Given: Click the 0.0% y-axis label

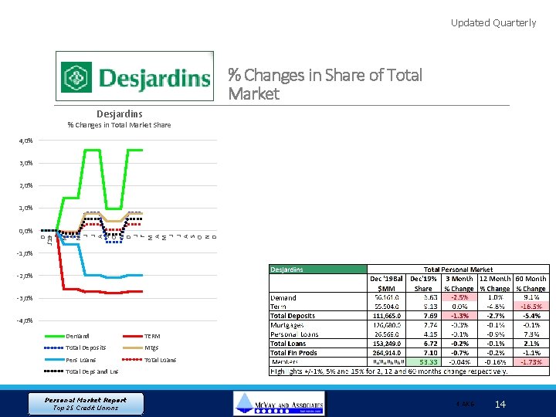Looking at the screenshot, I should (x=26, y=230).
